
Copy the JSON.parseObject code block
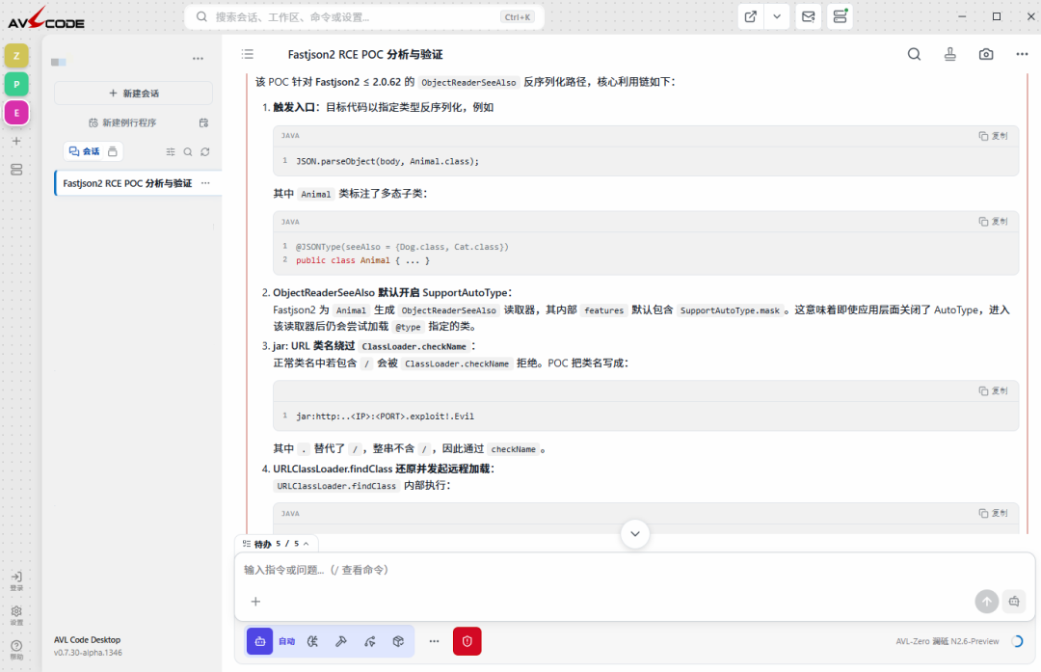(993, 136)
